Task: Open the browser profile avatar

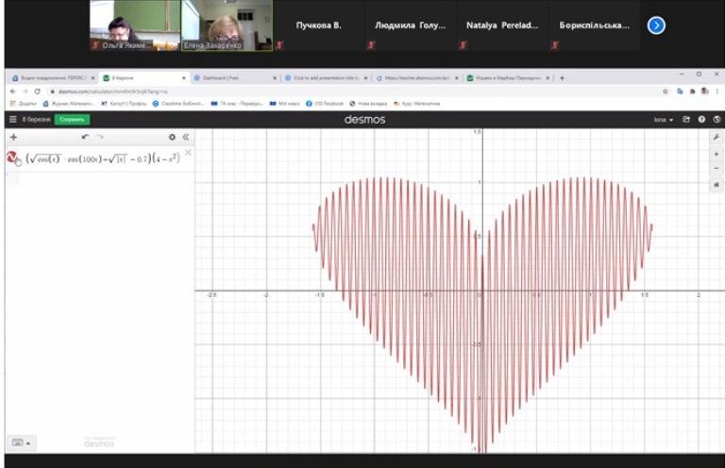Action: 704,91
